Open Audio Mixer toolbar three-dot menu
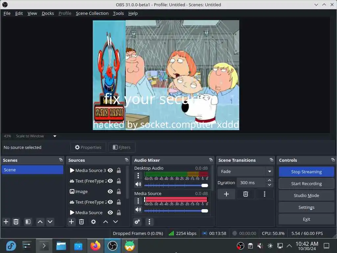337x253 pixels. pyautogui.click(x=149, y=222)
